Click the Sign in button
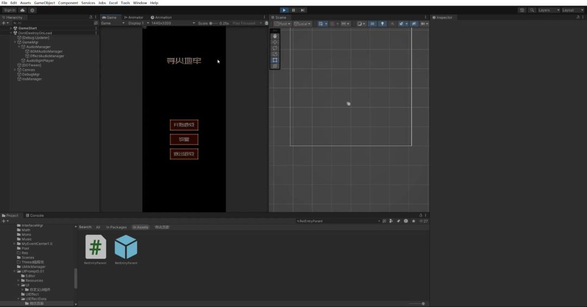This screenshot has height=307, width=587. coord(10,10)
